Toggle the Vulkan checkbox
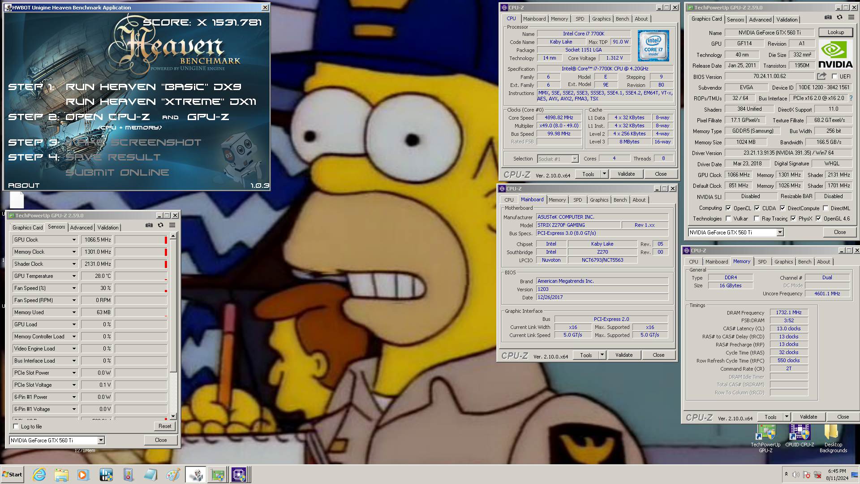Viewport: 860px width, 484px height. click(728, 219)
